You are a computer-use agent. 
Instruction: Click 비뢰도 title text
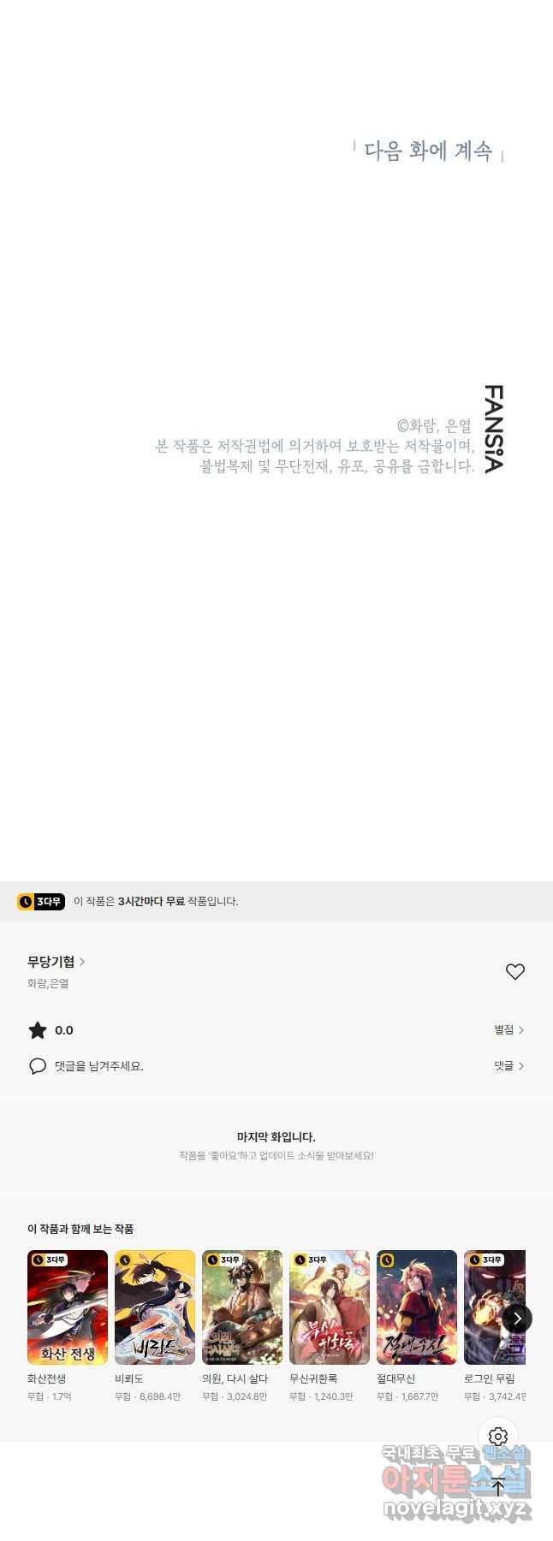pos(129,1378)
